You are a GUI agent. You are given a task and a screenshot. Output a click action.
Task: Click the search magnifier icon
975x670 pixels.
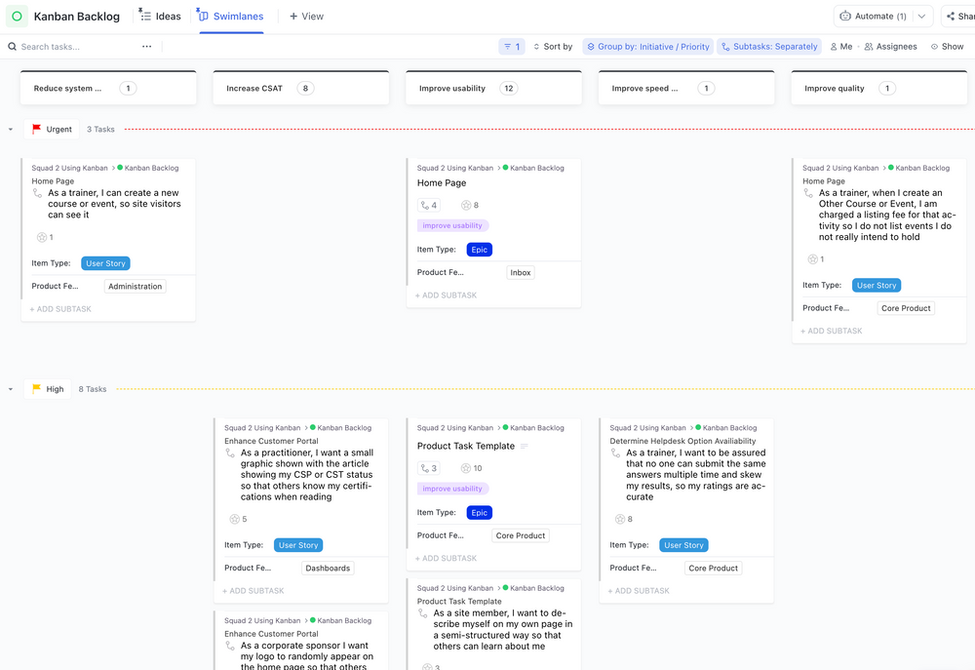[10, 46]
